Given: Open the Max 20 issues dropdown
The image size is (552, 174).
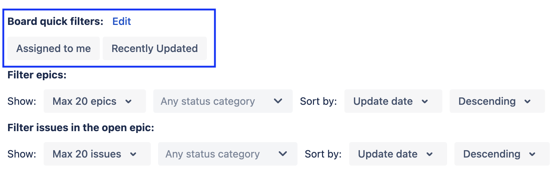Looking at the screenshot, I should click(x=97, y=154).
